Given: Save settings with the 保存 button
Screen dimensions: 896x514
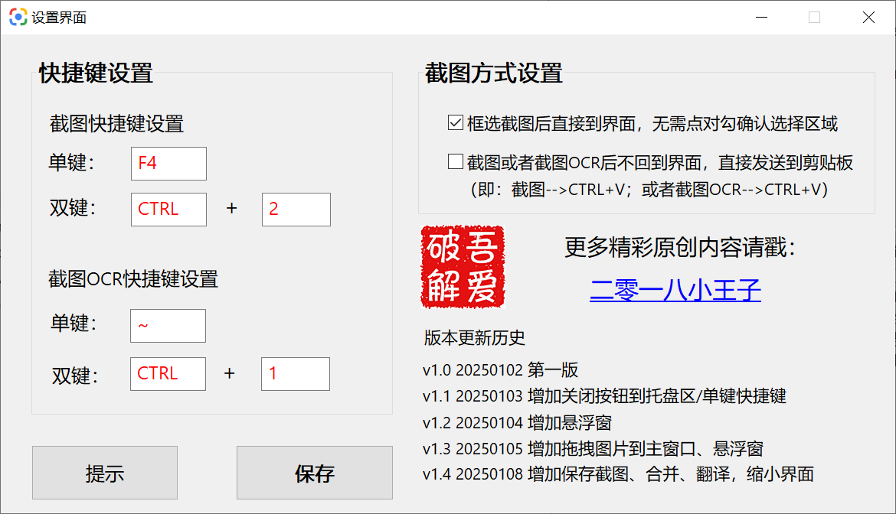Looking at the screenshot, I should (x=315, y=473).
